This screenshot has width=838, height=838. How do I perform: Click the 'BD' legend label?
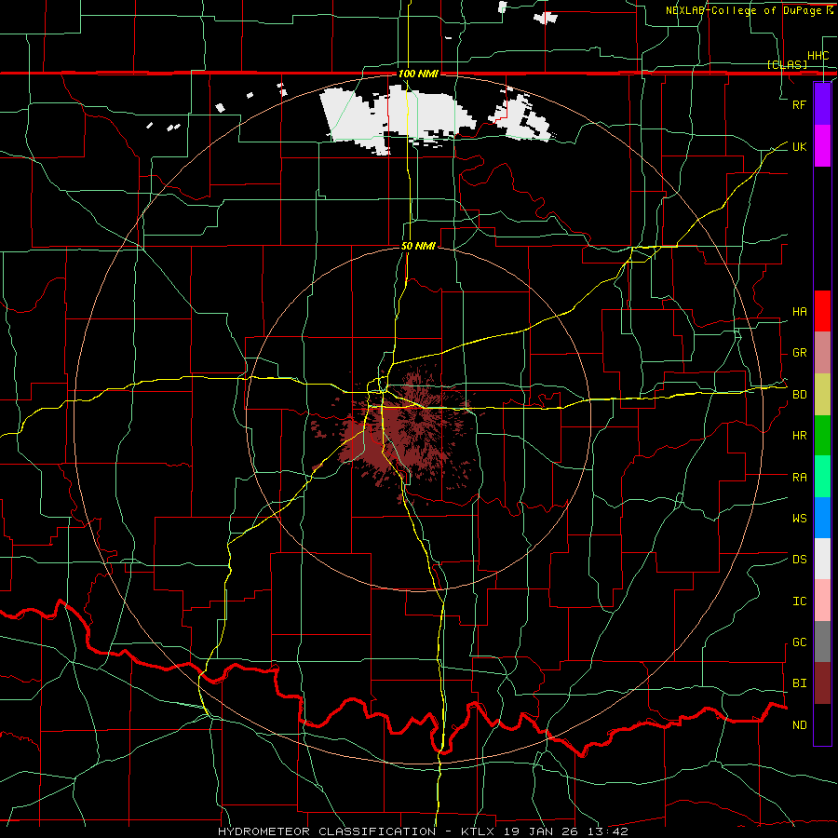pyautogui.click(x=799, y=395)
